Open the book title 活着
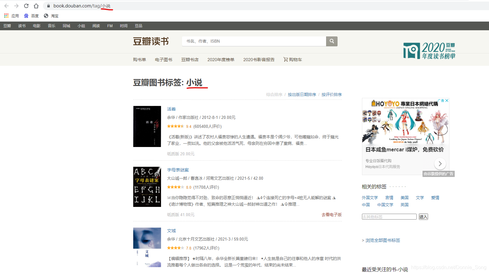This screenshot has height=273, width=489. point(171,109)
